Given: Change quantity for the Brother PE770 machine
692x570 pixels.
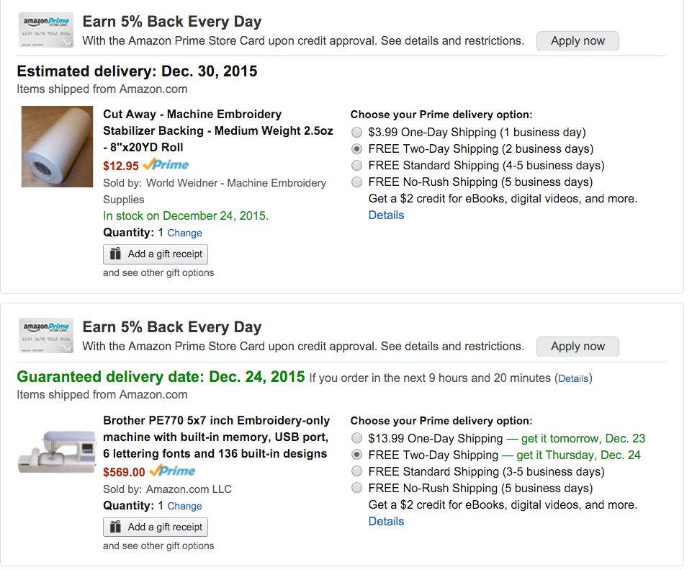Looking at the screenshot, I should pyautogui.click(x=184, y=506).
